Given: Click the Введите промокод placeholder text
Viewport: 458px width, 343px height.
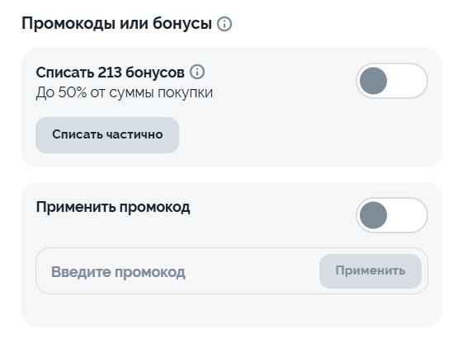Looking at the screenshot, I should 118,272.
